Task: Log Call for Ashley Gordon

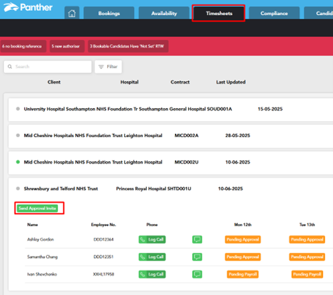Action: pos(152,239)
